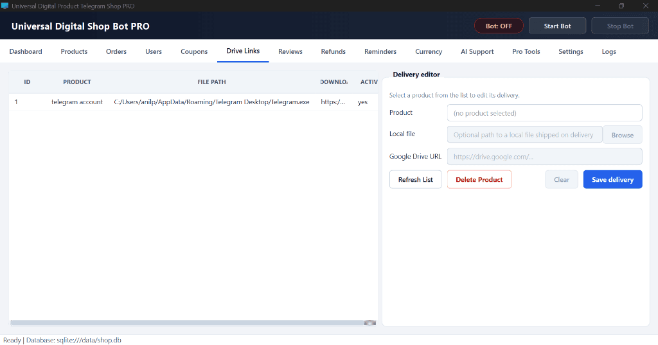The height and width of the screenshot is (345, 658).
Task: Click the ACTIVE column header
Action: [x=369, y=82]
